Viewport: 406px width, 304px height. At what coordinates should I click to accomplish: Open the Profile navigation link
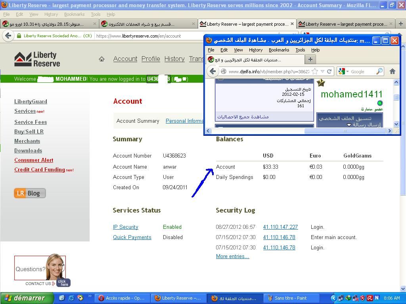point(151,59)
